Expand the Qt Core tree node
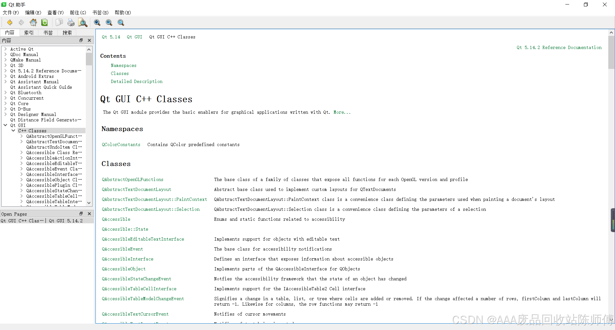This screenshot has height=330, width=615. coord(5,103)
